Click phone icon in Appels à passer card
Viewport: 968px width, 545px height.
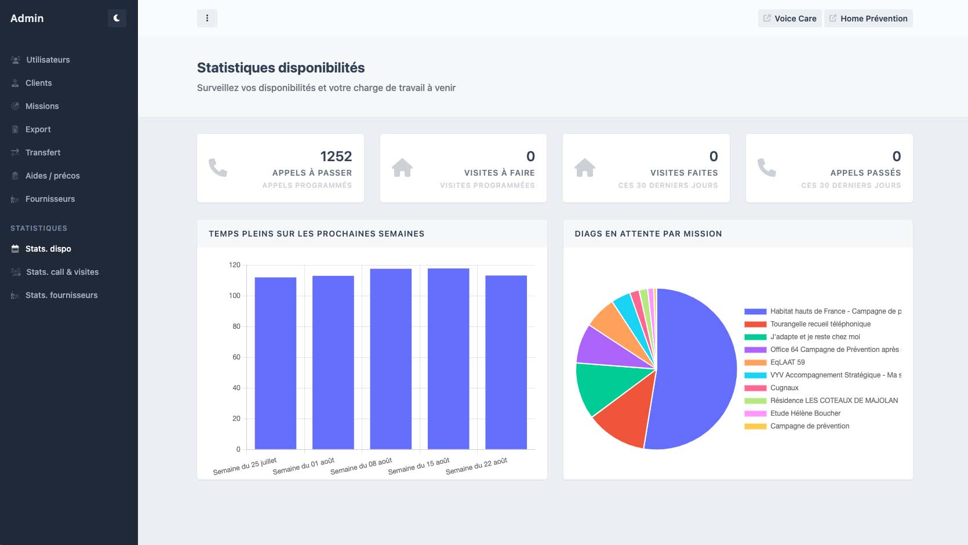(218, 168)
